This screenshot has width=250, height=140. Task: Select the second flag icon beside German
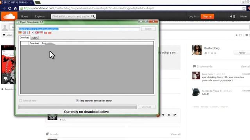click(x=24, y=33)
